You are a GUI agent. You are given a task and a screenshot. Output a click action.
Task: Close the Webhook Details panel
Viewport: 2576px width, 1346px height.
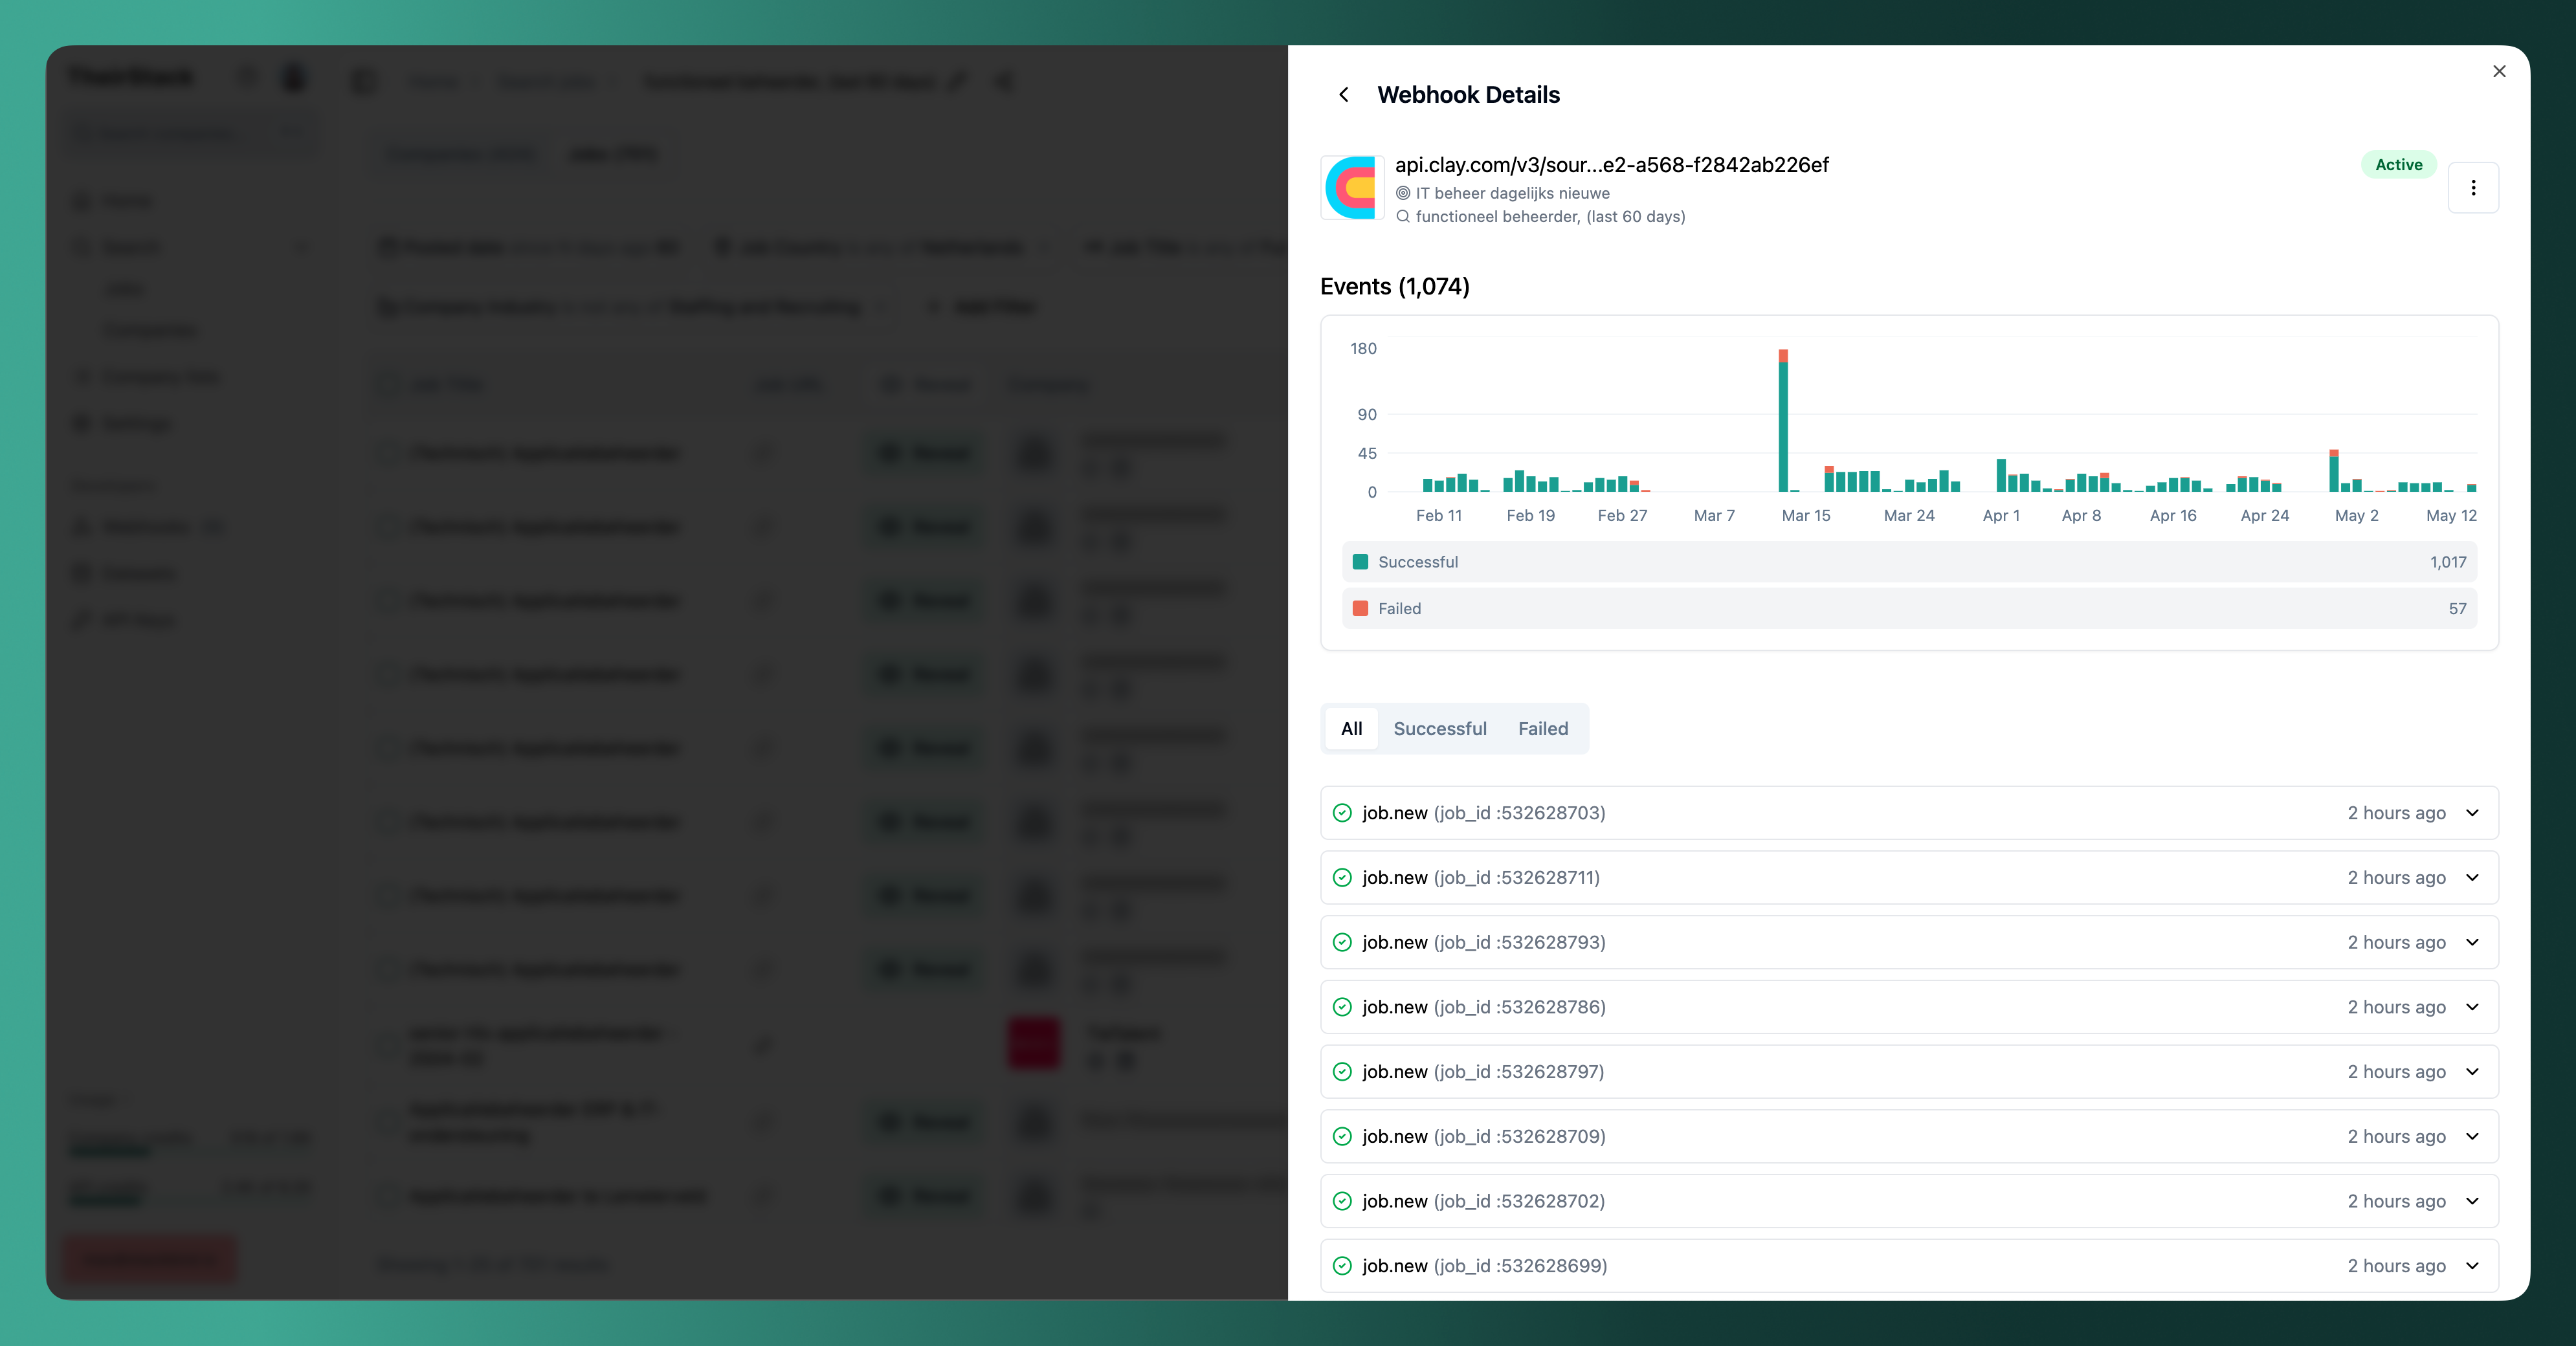click(2500, 71)
